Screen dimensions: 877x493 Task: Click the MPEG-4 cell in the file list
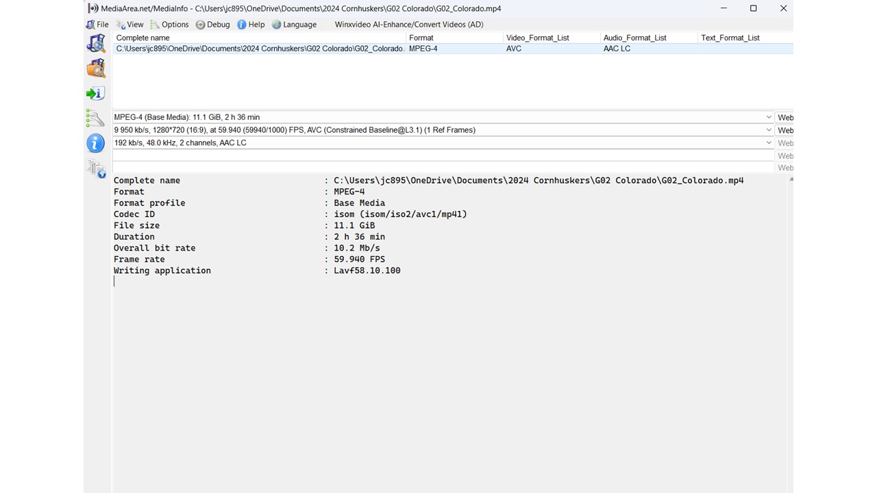click(423, 49)
